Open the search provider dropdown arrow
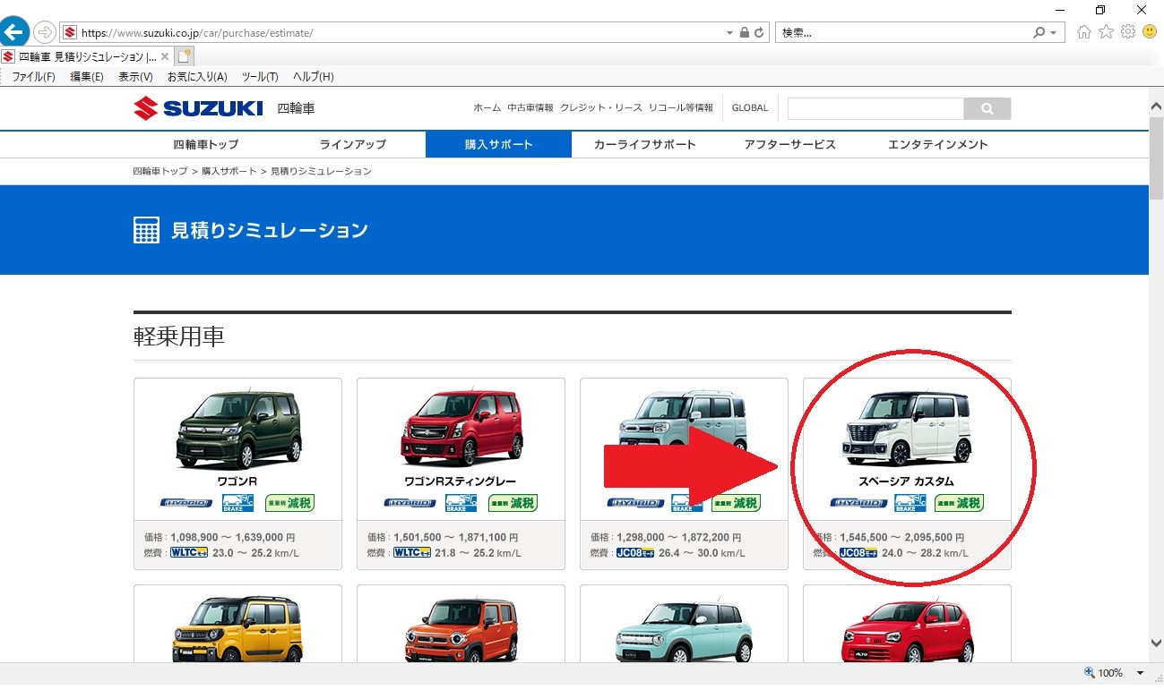 point(1053,32)
